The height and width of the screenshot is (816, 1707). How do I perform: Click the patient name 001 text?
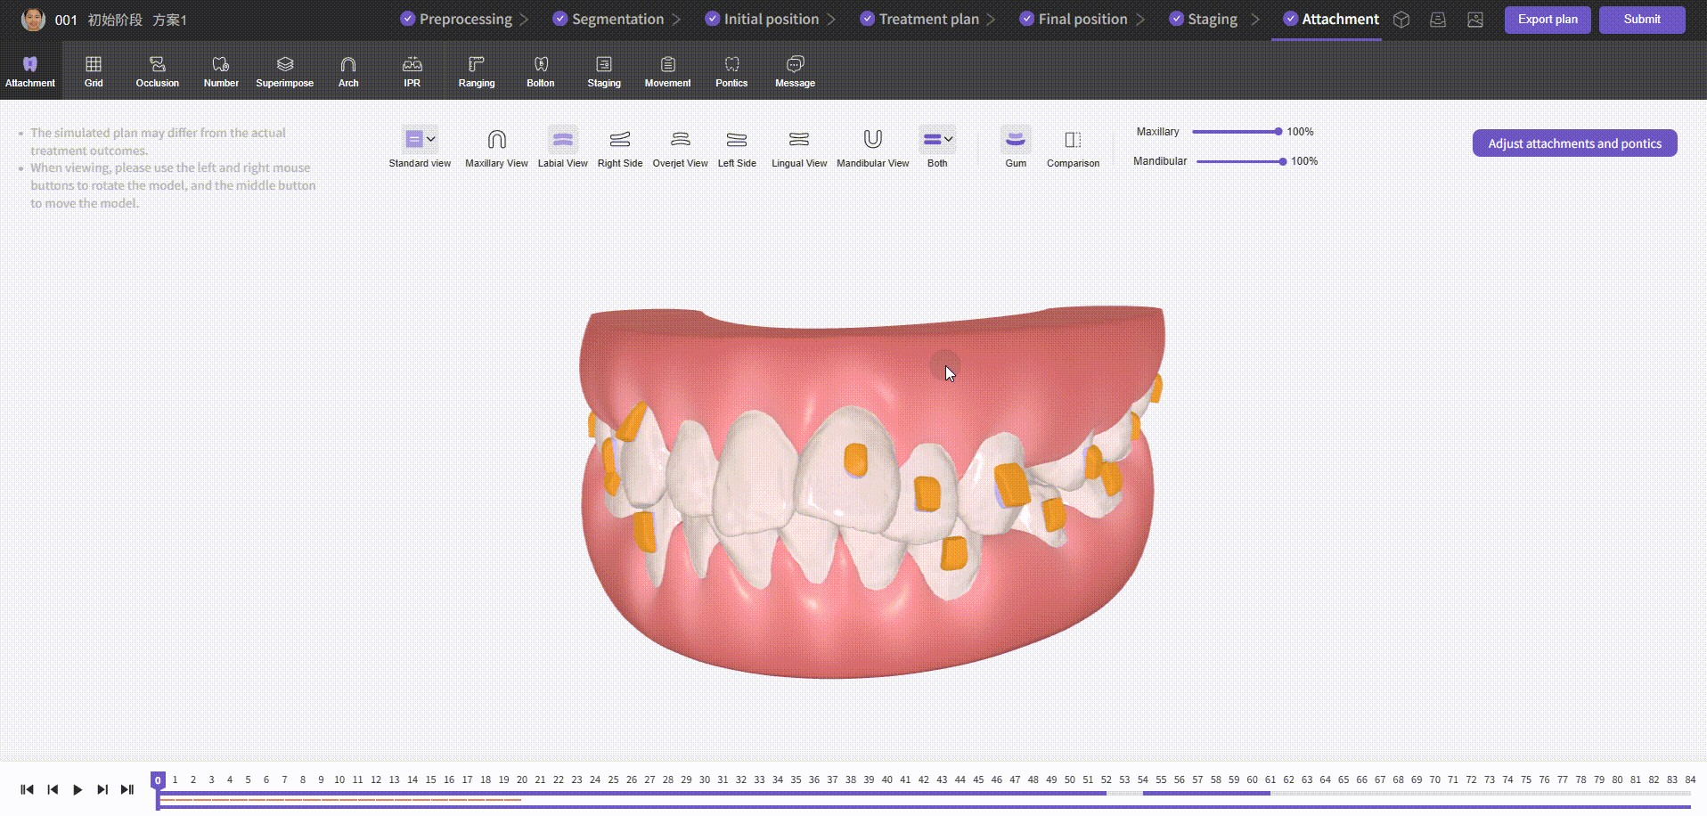(66, 20)
